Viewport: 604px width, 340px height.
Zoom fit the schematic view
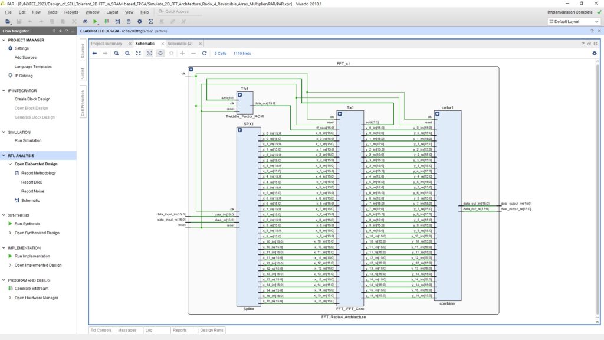(x=139, y=53)
